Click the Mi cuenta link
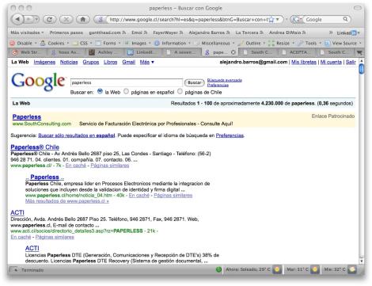Viewport: 372px width, 286px height. pyautogui.click(x=331, y=62)
